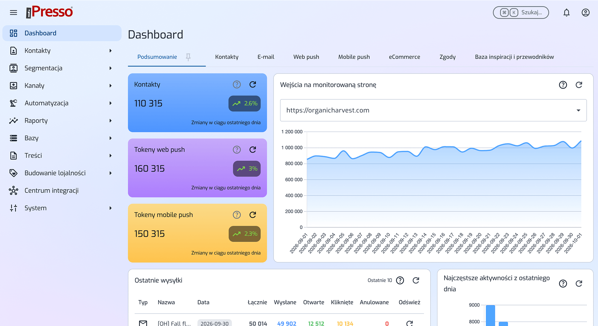Click the iPresso logo
Screen dimensions: 598x326
coord(49,12)
